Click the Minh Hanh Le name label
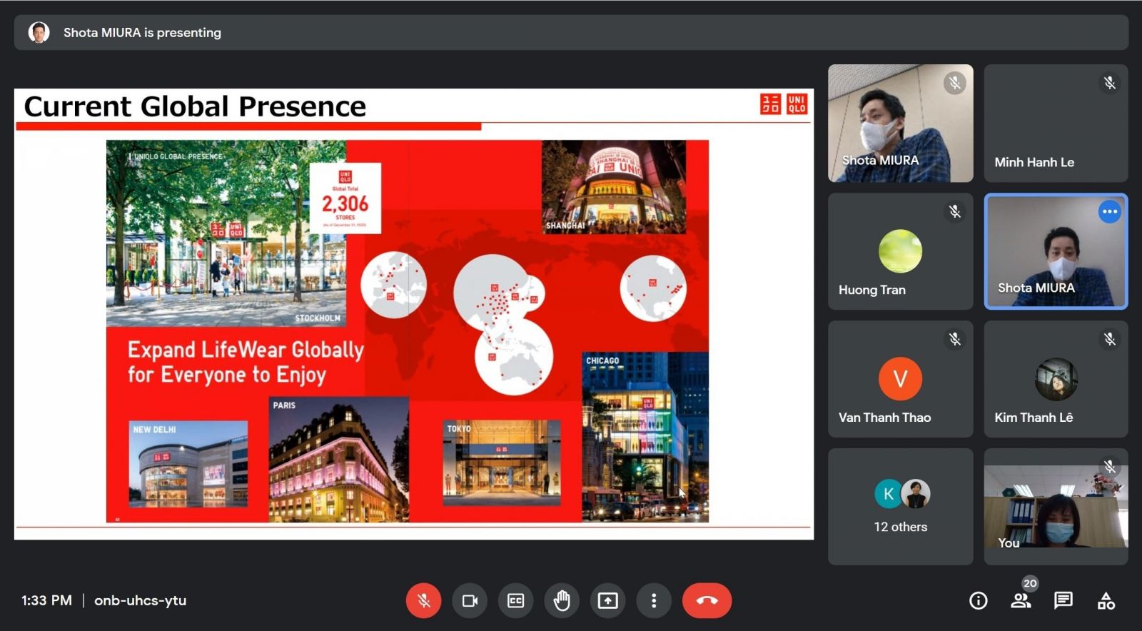Image resolution: width=1142 pixels, height=631 pixels. (x=1034, y=162)
